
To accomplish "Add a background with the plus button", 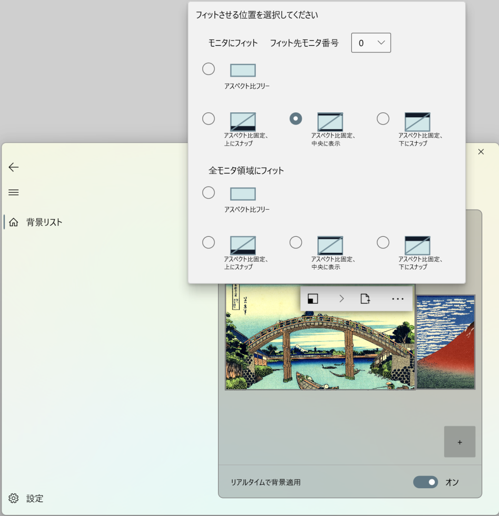I will (x=460, y=441).
